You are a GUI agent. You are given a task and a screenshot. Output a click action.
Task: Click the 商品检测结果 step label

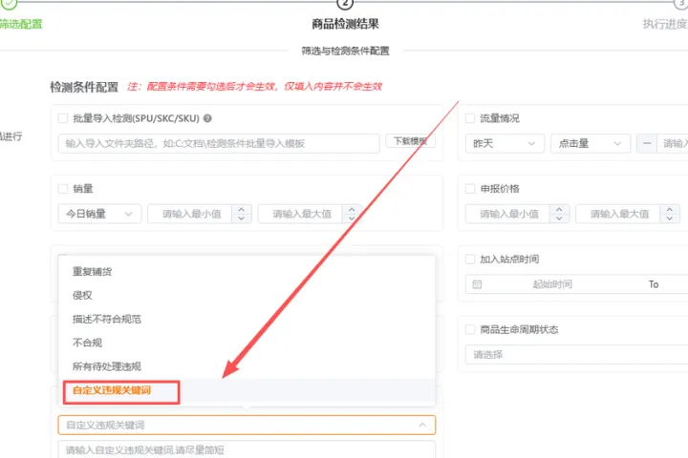click(x=345, y=24)
